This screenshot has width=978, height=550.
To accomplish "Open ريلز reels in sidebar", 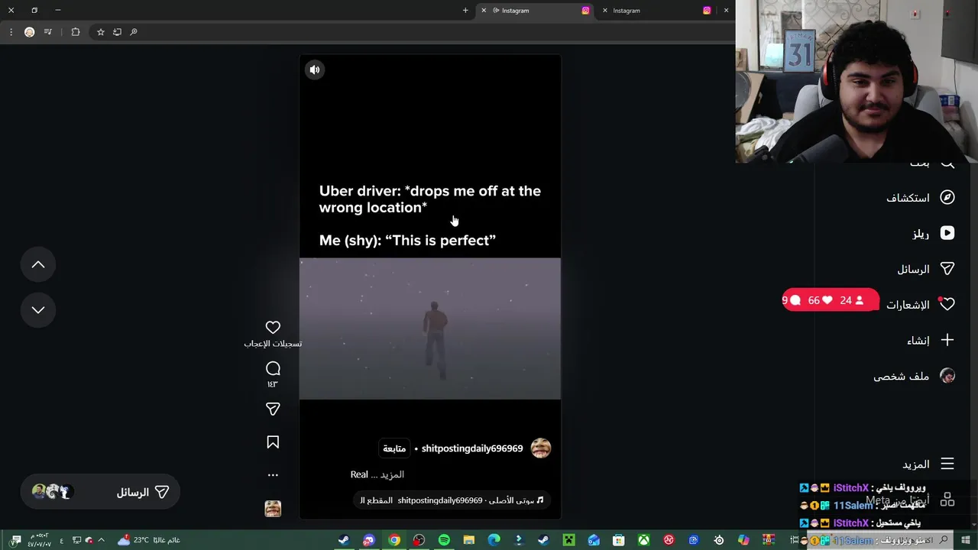I will (x=921, y=234).
